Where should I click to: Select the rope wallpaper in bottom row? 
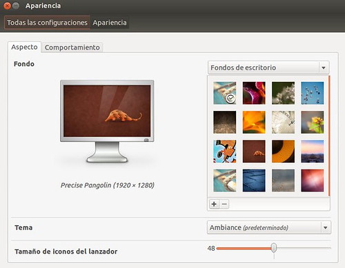coord(225,181)
